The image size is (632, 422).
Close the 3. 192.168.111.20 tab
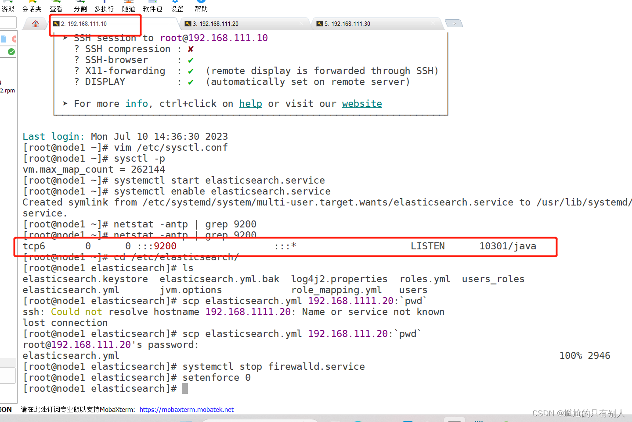[x=301, y=24]
